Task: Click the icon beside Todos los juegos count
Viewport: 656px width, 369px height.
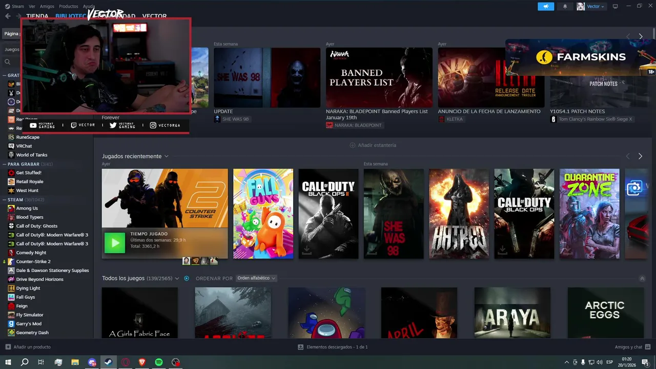Action: tap(187, 278)
